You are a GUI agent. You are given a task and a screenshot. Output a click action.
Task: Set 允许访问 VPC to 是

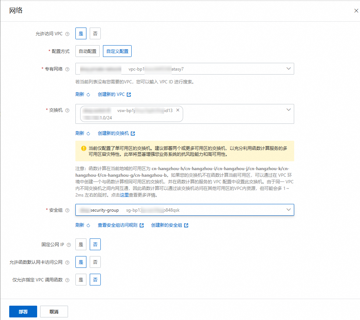click(81, 33)
